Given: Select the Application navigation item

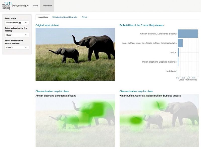Looking at the screenshot, I should tap(47, 6).
